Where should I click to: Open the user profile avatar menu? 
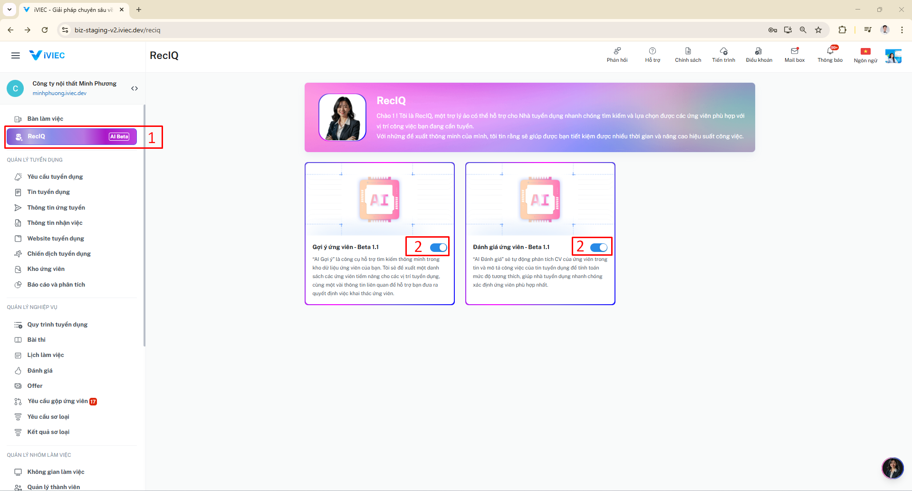[x=893, y=56]
